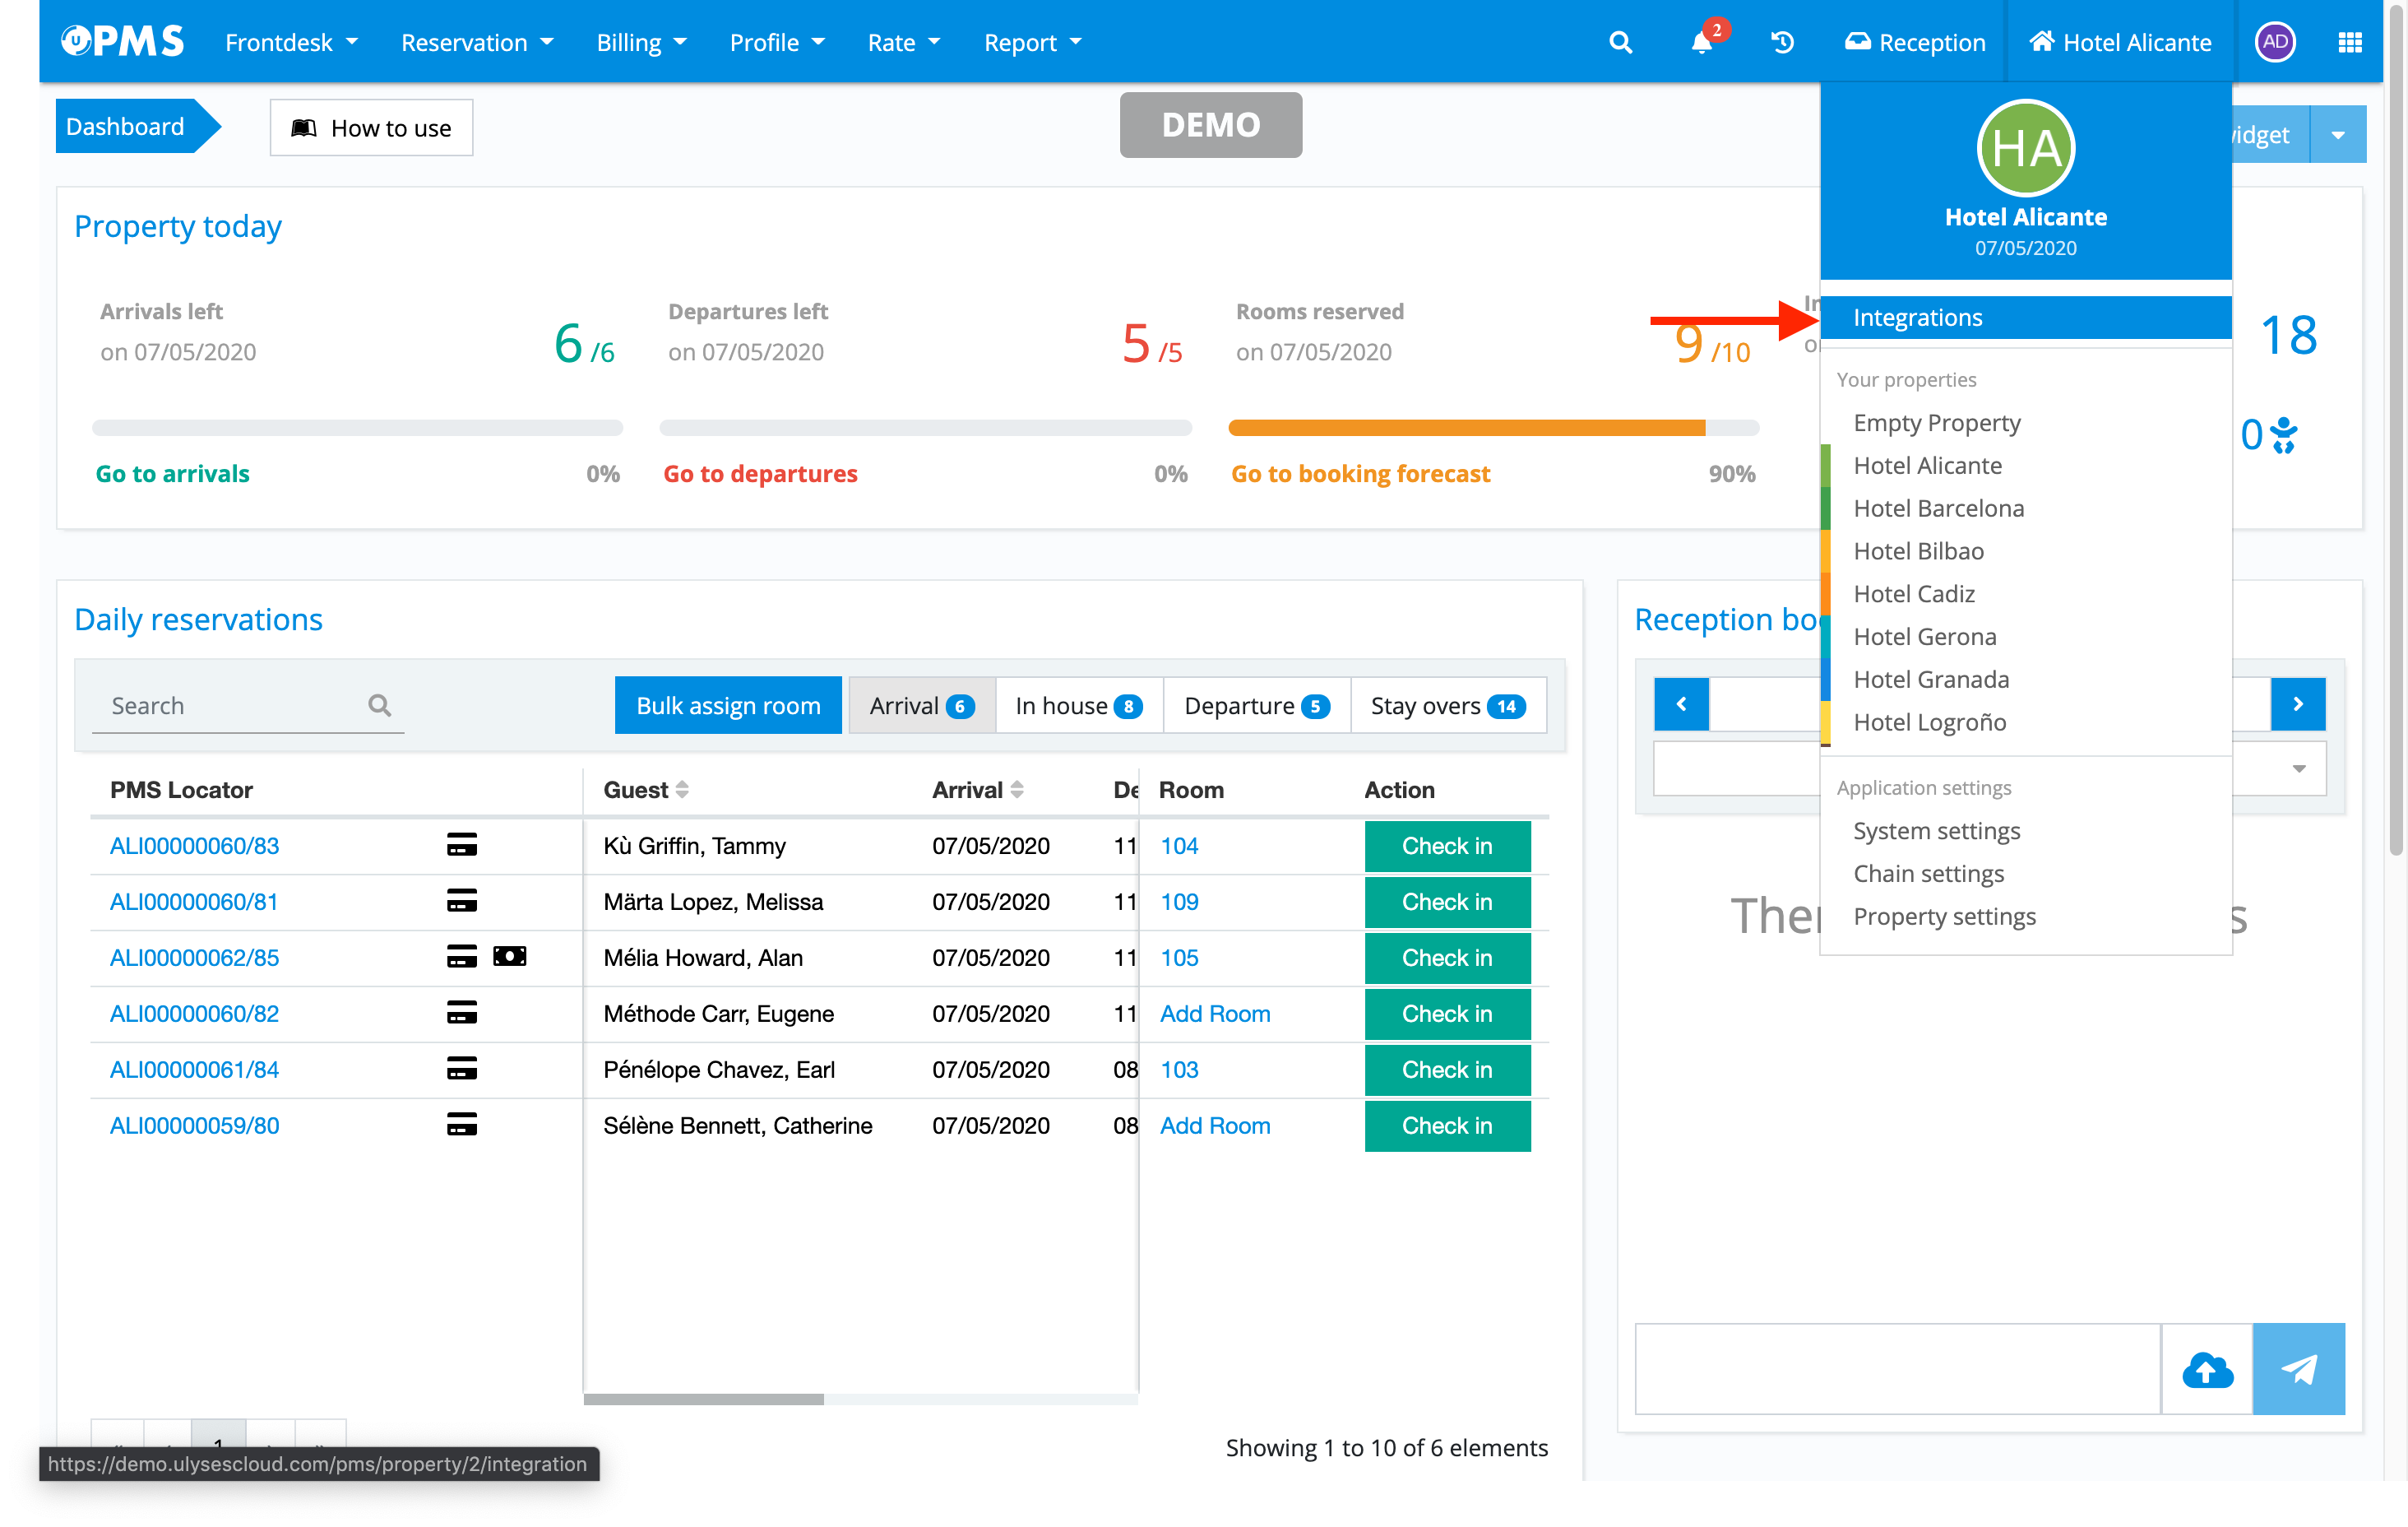The image size is (2408, 1527).
Task: Expand the Frontdesk menu dropdown
Action: 291,42
